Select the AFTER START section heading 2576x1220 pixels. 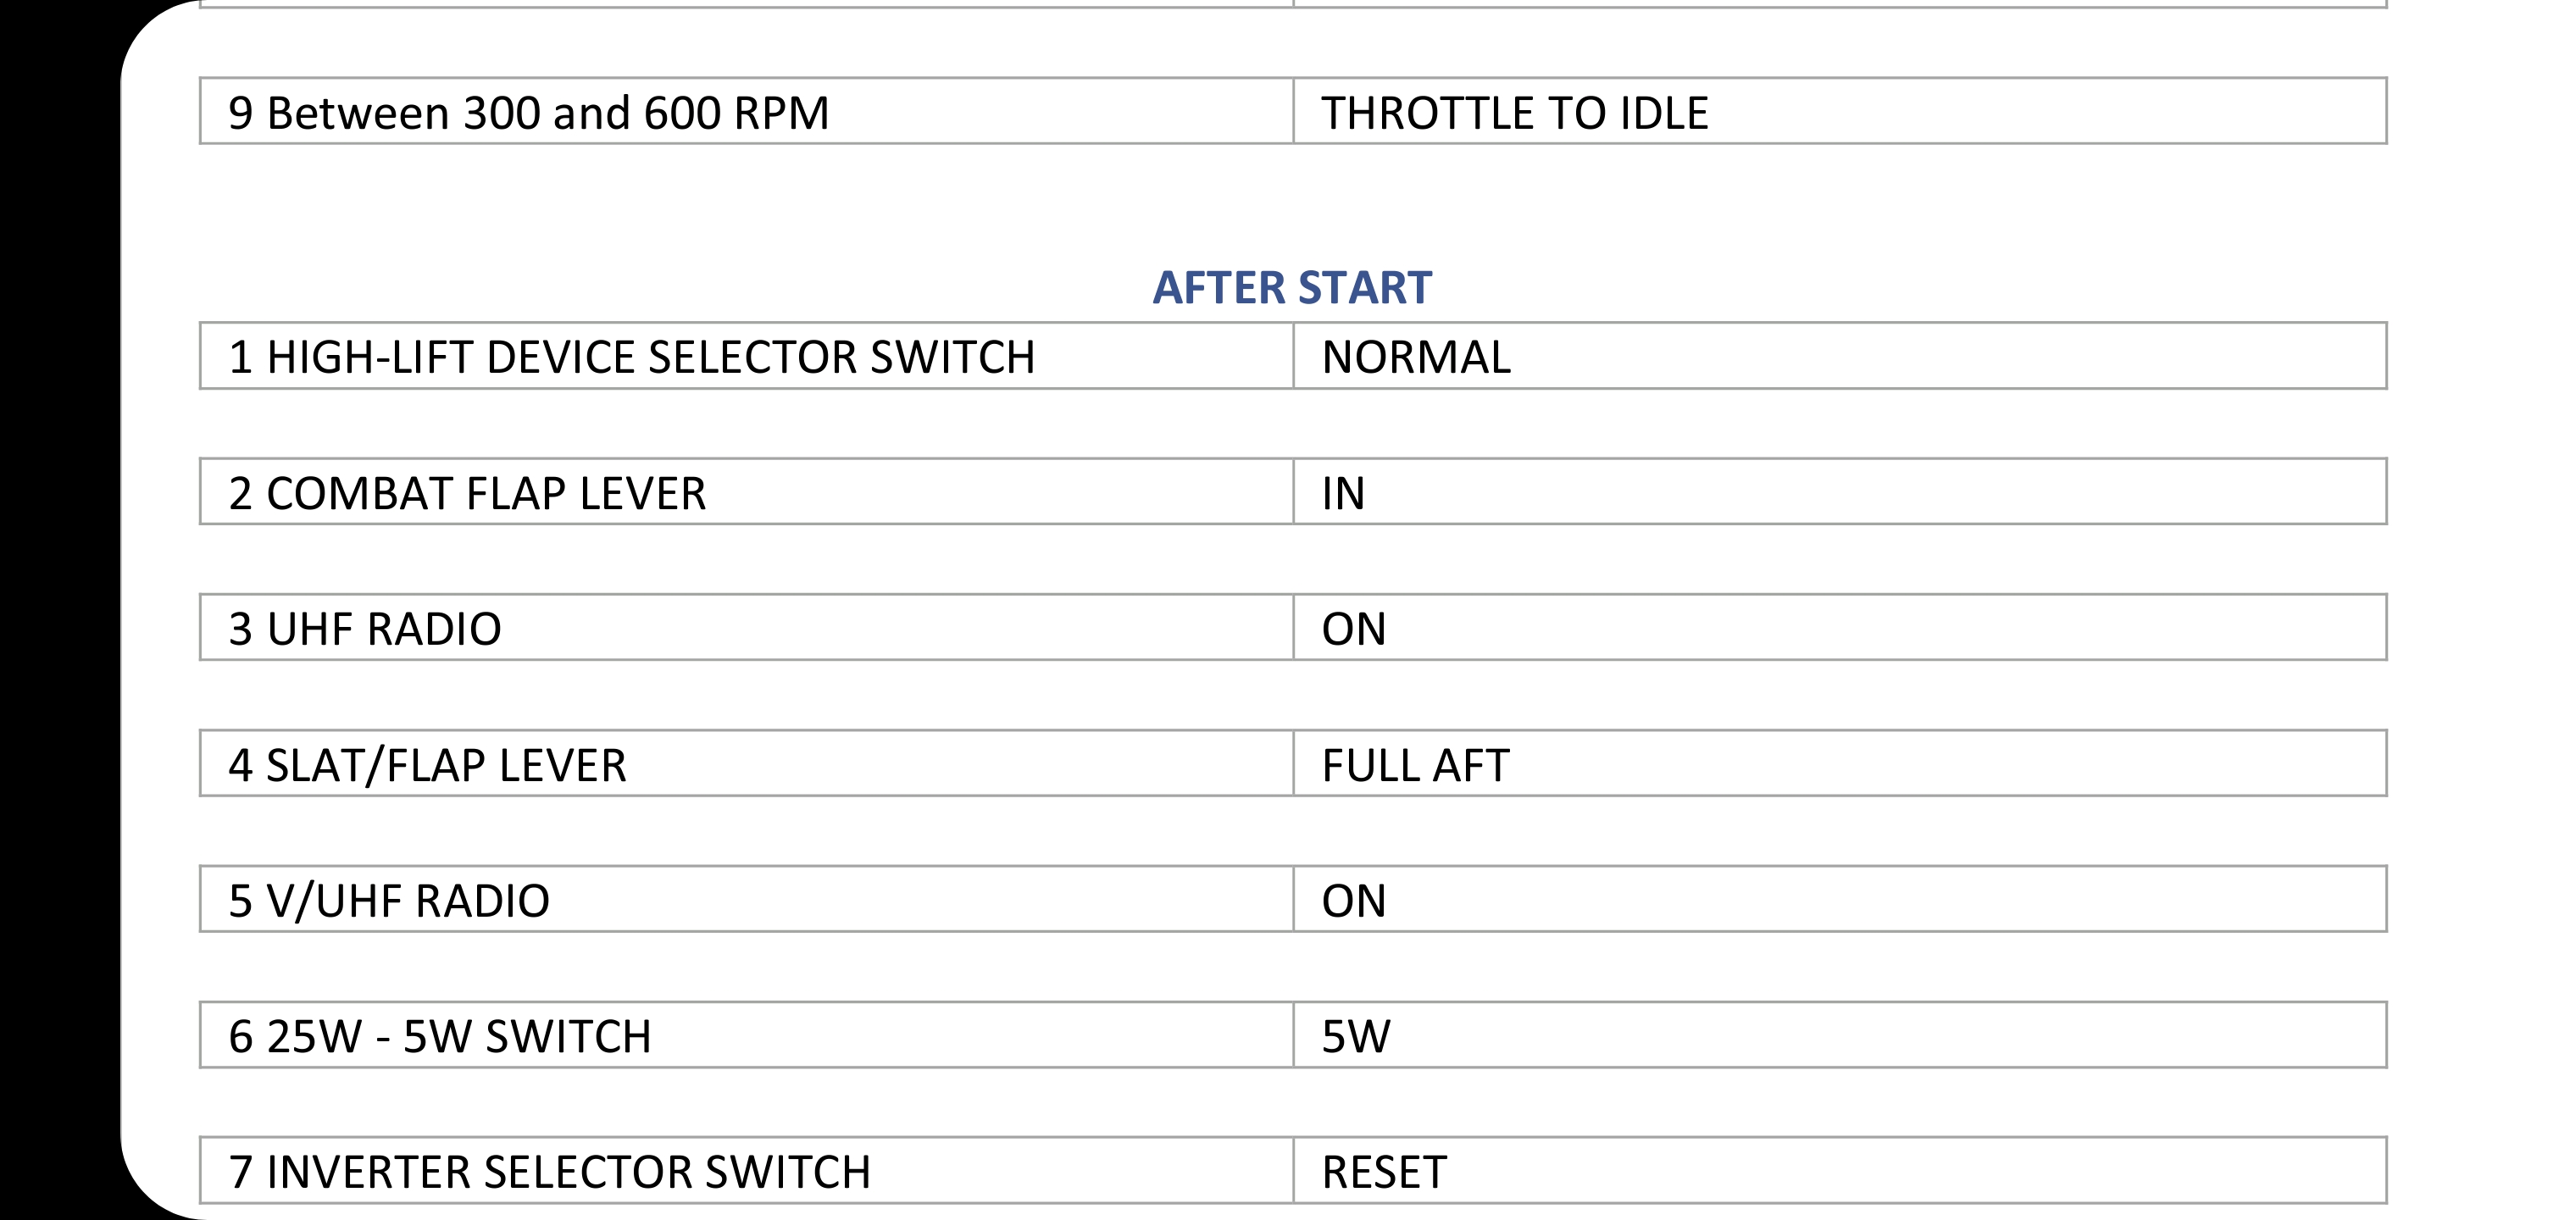pos(1292,288)
